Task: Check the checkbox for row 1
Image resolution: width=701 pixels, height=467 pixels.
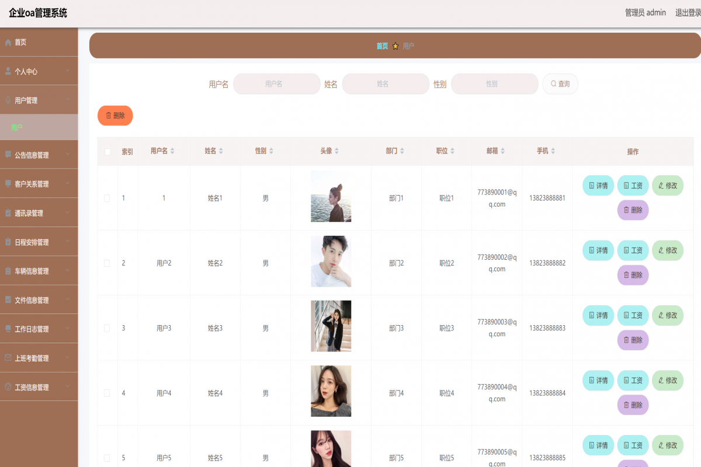Action: [107, 198]
